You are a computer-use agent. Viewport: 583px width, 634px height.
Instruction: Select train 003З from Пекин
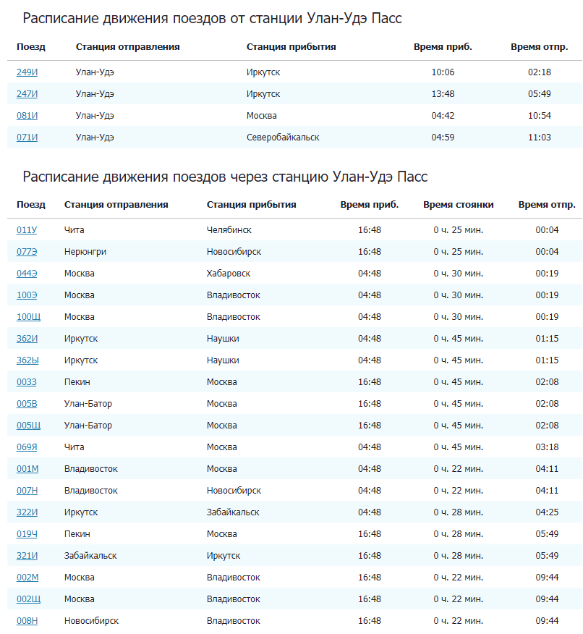click(x=26, y=382)
